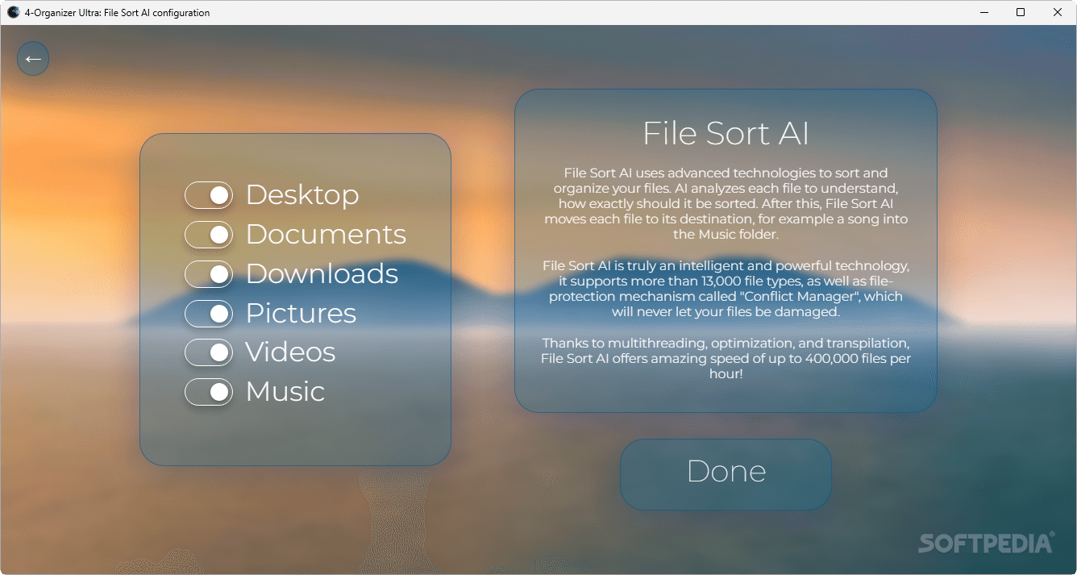1077x575 pixels.
Task: Close the File Sort AI configuration window
Action: pos(1058,12)
